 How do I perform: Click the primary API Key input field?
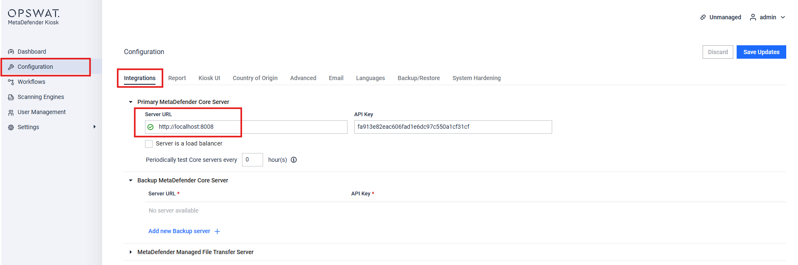tap(453, 127)
